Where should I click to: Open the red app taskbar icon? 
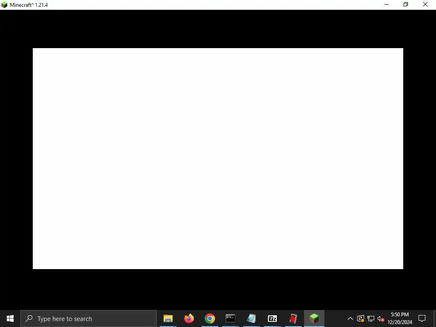pyautogui.click(x=293, y=318)
